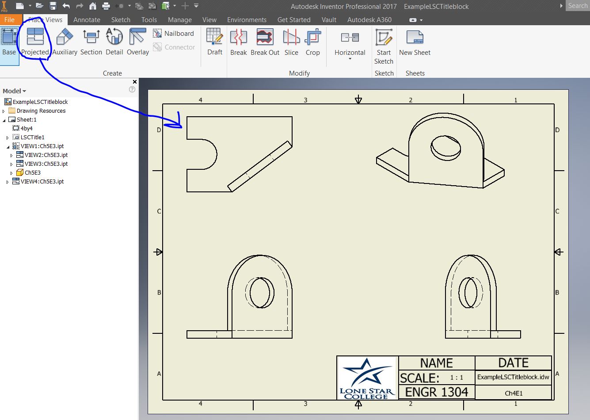
Task: Expand the Drawing Resources folder
Action: tap(4, 111)
